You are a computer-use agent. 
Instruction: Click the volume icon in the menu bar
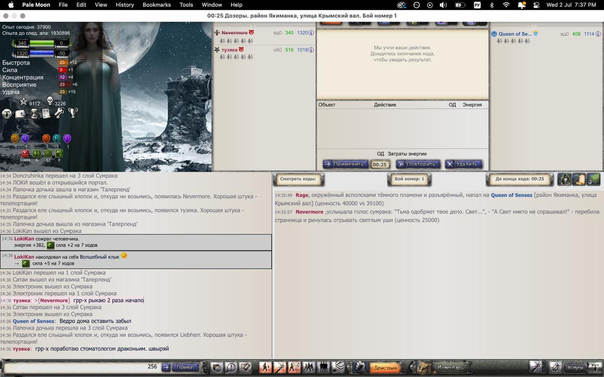(443, 5)
